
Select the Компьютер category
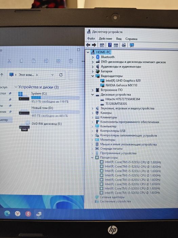108,126
